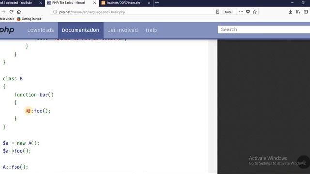Click the forward navigation arrow

3,12
